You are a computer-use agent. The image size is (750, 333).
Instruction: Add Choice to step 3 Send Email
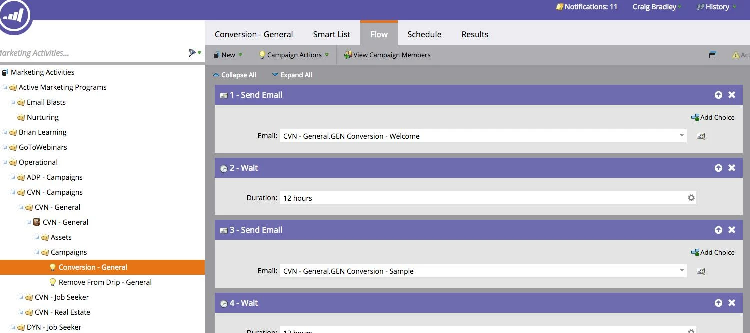[713, 252]
